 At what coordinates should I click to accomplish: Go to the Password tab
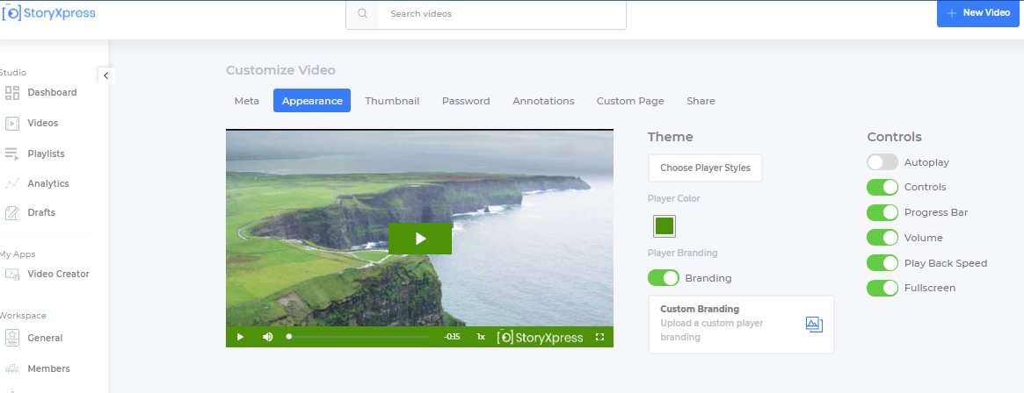(x=466, y=101)
